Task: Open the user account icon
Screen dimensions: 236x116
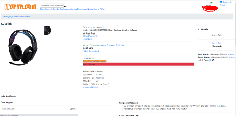Action: pyautogui.click(x=211, y=3)
